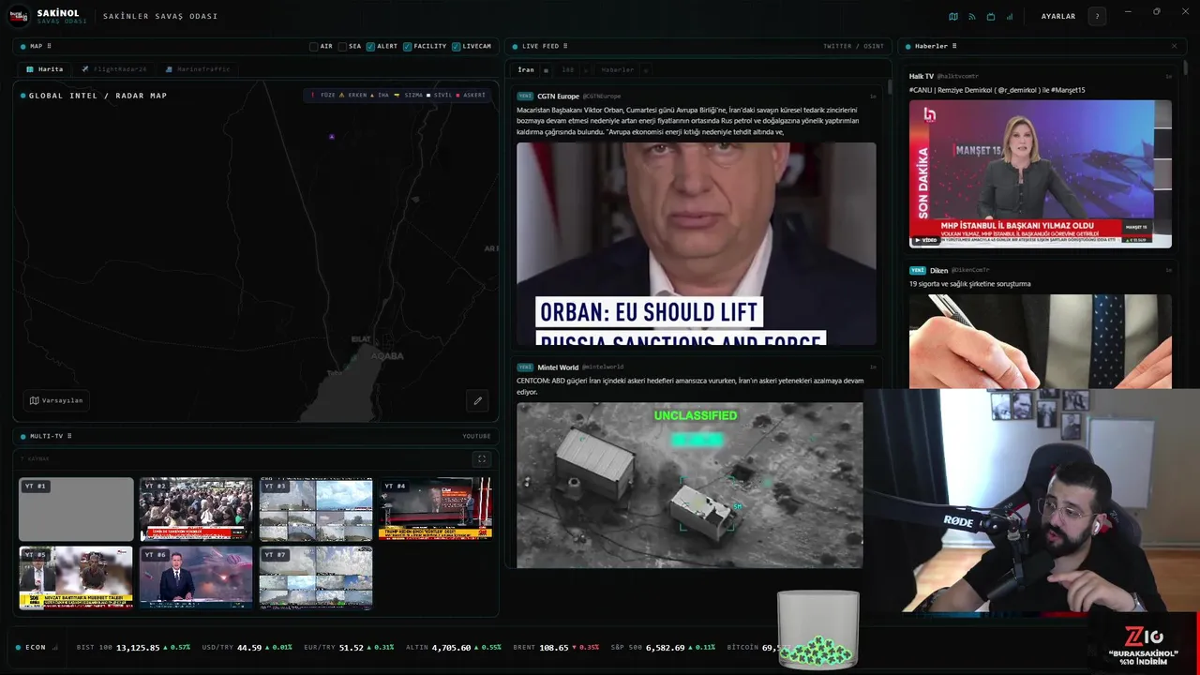Grab the MULTI-TV panel drag handle

click(x=69, y=436)
